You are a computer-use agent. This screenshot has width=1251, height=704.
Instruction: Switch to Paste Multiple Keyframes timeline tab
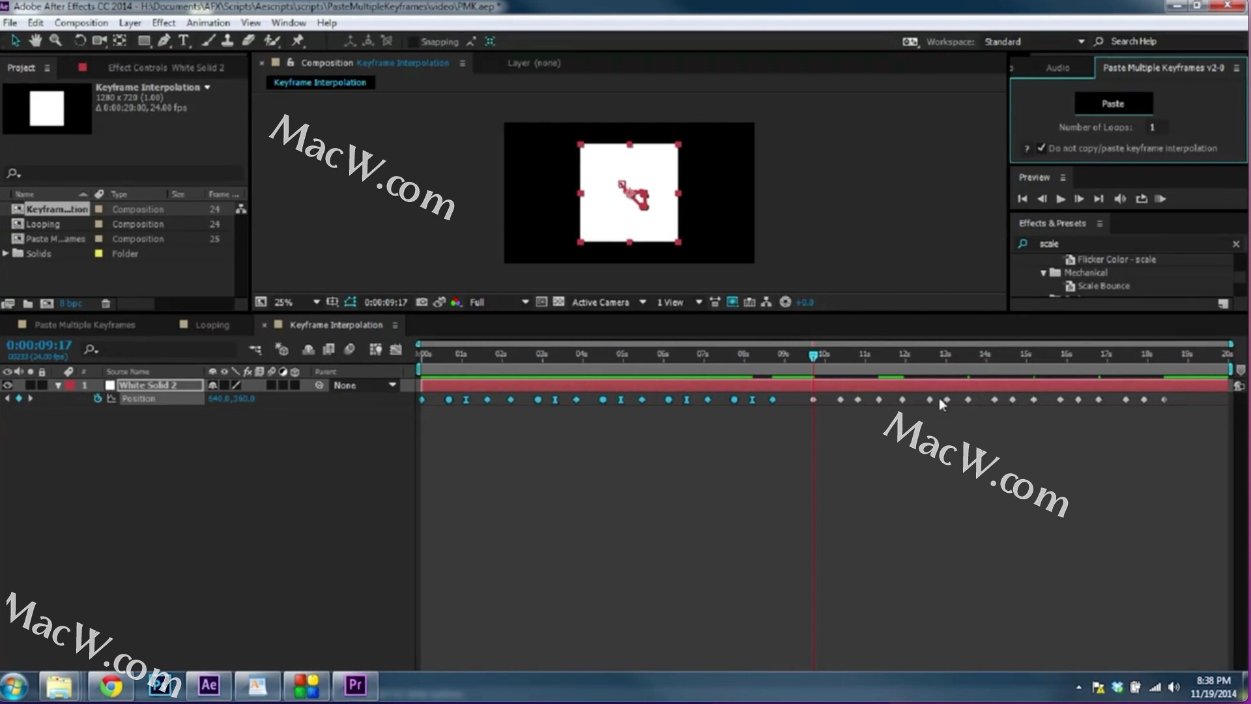point(85,325)
